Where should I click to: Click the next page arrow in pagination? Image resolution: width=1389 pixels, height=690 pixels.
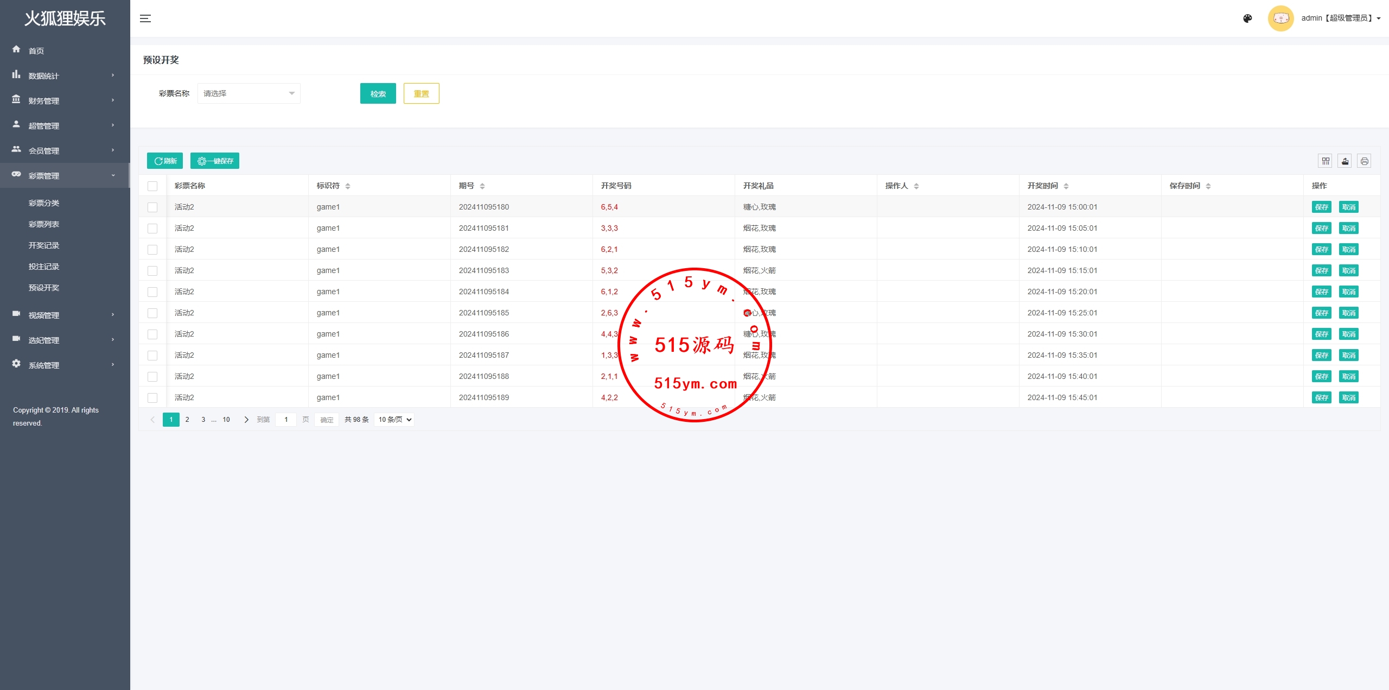(246, 420)
